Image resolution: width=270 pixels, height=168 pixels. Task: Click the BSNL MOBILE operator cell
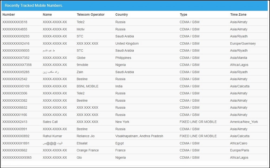(x=87, y=86)
